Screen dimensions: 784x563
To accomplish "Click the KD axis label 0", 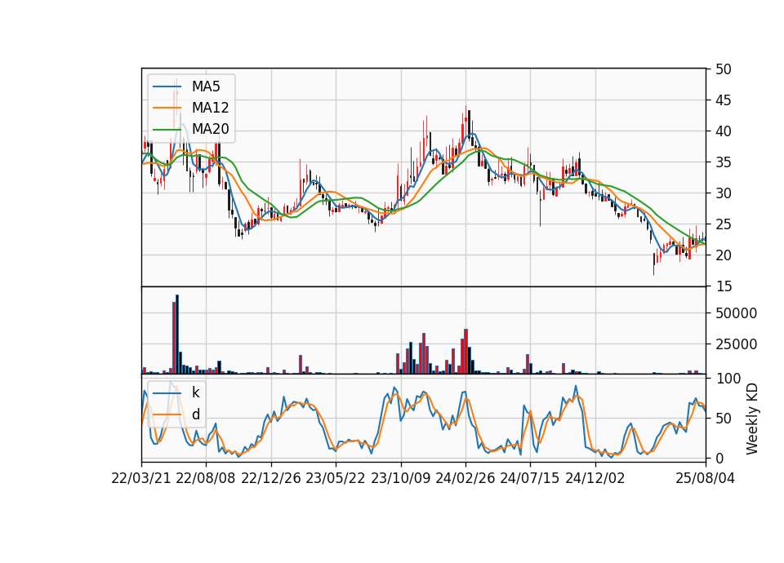I will coord(719,458).
